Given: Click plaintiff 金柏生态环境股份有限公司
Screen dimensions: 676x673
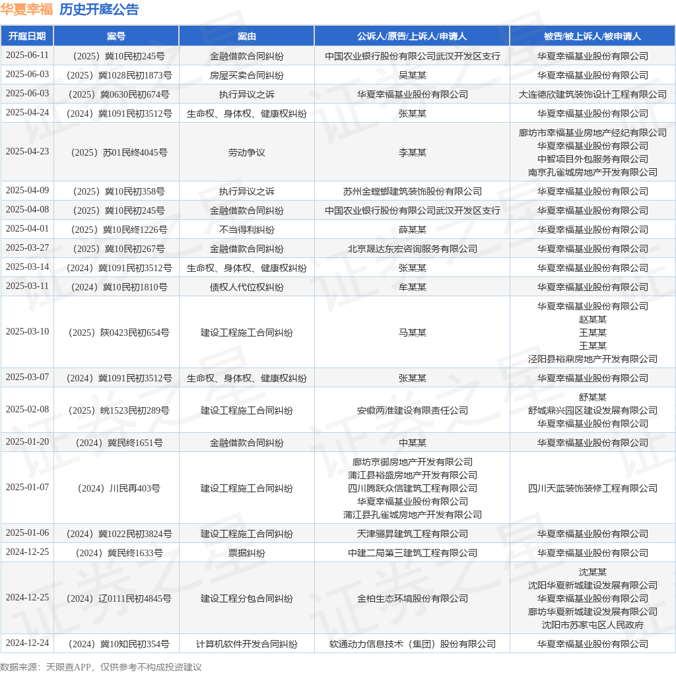Looking at the screenshot, I should click(412, 599).
